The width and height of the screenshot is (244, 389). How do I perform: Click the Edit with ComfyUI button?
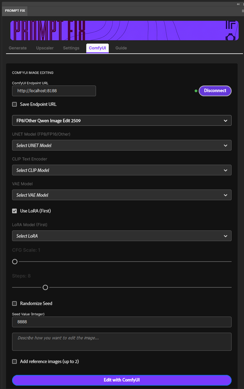coord(121,380)
